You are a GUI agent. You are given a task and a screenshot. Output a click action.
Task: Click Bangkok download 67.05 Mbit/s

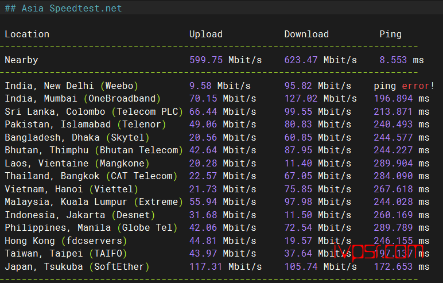317,176
